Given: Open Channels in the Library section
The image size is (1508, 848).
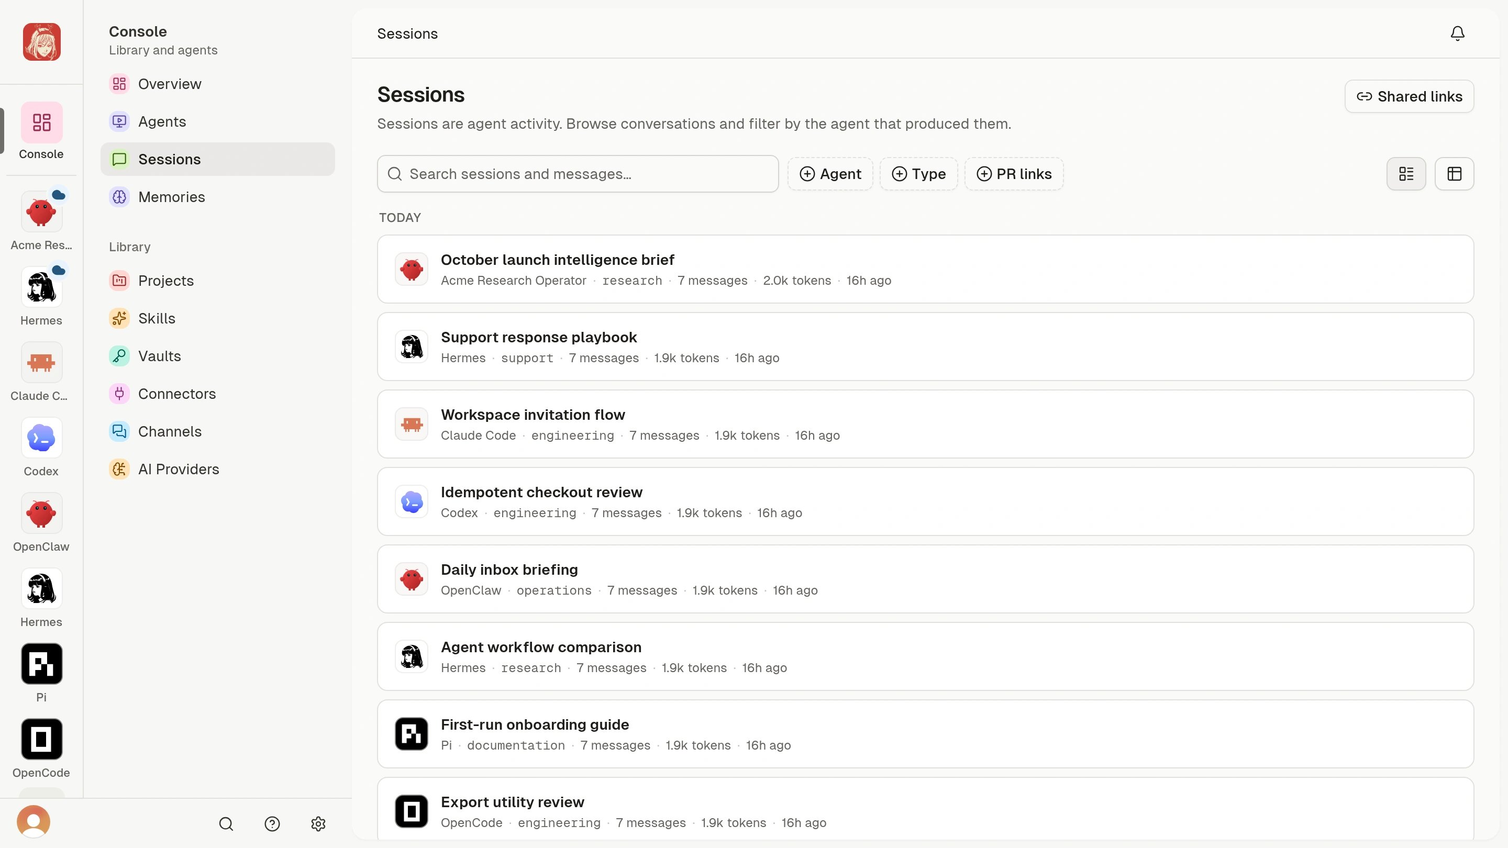Looking at the screenshot, I should pyautogui.click(x=218, y=432).
